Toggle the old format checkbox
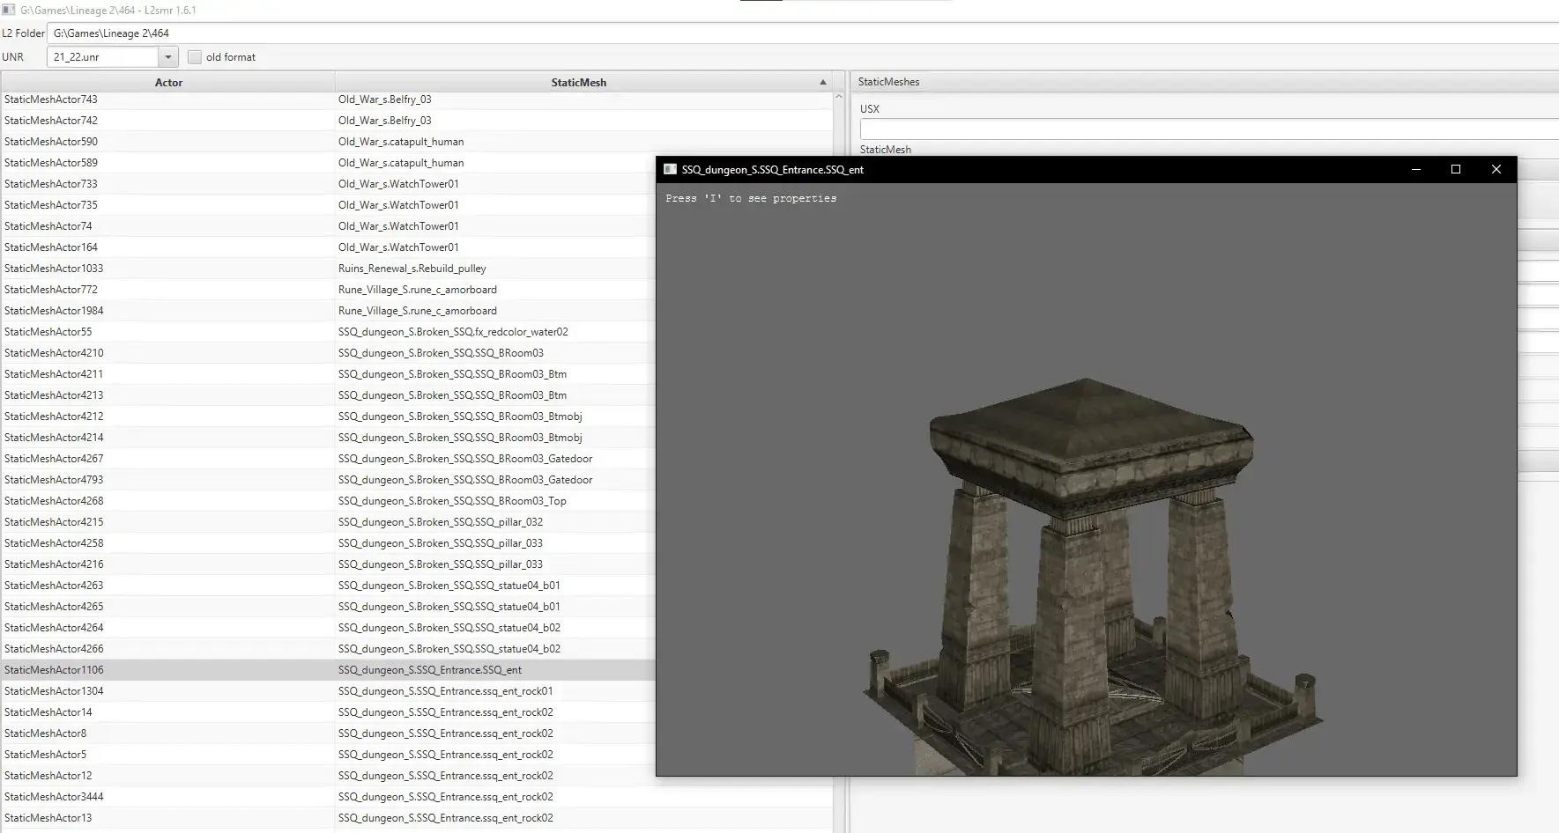The width and height of the screenshot is (1559, 833). click(x=195, y=57)
